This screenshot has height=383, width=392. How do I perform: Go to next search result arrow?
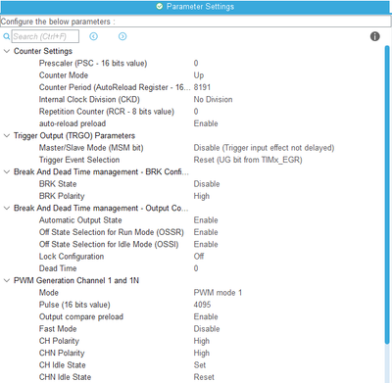click(x=122, y=36)
